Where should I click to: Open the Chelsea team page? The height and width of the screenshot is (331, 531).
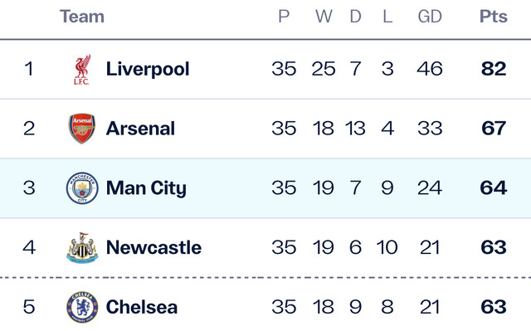[142, 307]
